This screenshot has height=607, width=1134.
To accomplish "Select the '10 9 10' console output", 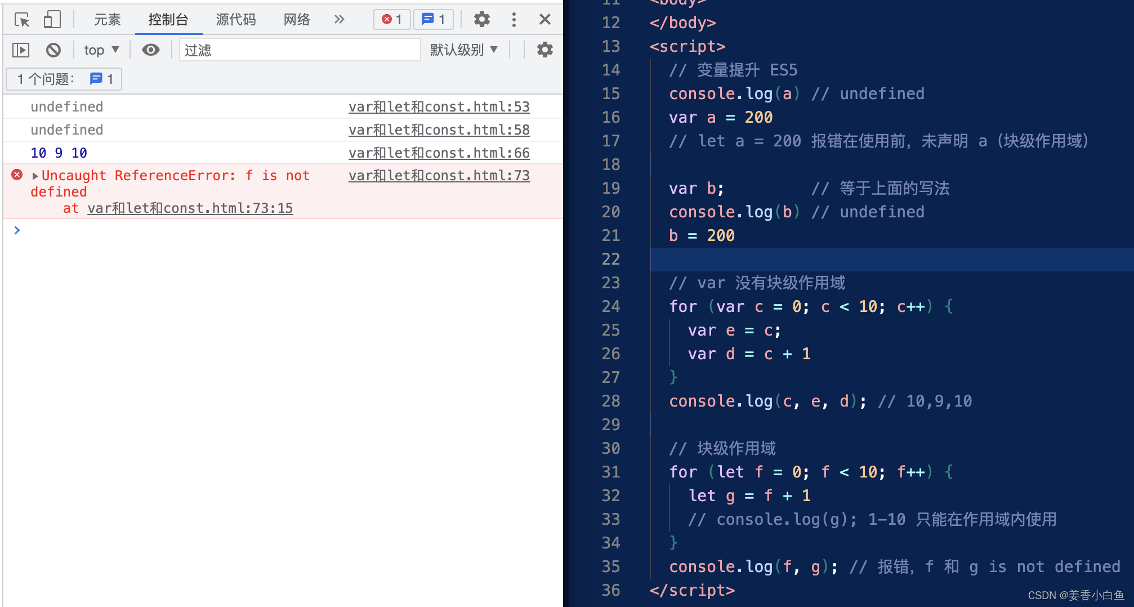I will pos(59,153).
